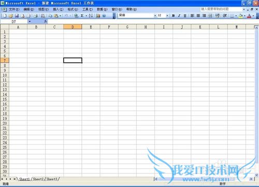259x187 pixels.
Task: Insert hyperlink with globe icon
Action: pyautogui.click(x=76, y=16)
